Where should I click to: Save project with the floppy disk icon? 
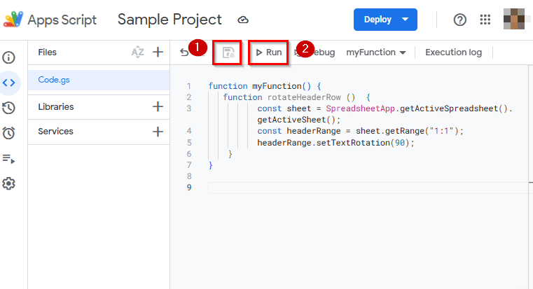pyautogui.click(x=228, y=52)
